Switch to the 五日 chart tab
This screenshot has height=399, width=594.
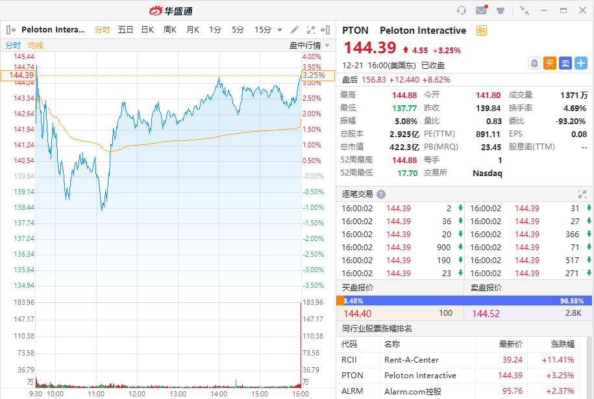tap(125, 30)
